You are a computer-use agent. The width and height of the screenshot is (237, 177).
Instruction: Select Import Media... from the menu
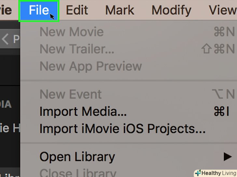[x=83, y=112]
